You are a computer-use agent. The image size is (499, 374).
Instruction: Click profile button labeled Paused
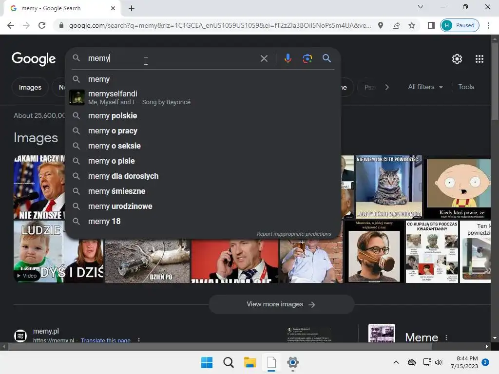(x=460, y=25)
